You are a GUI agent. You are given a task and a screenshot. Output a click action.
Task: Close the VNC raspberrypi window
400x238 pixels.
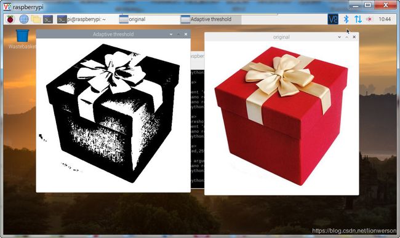(386, 5)
